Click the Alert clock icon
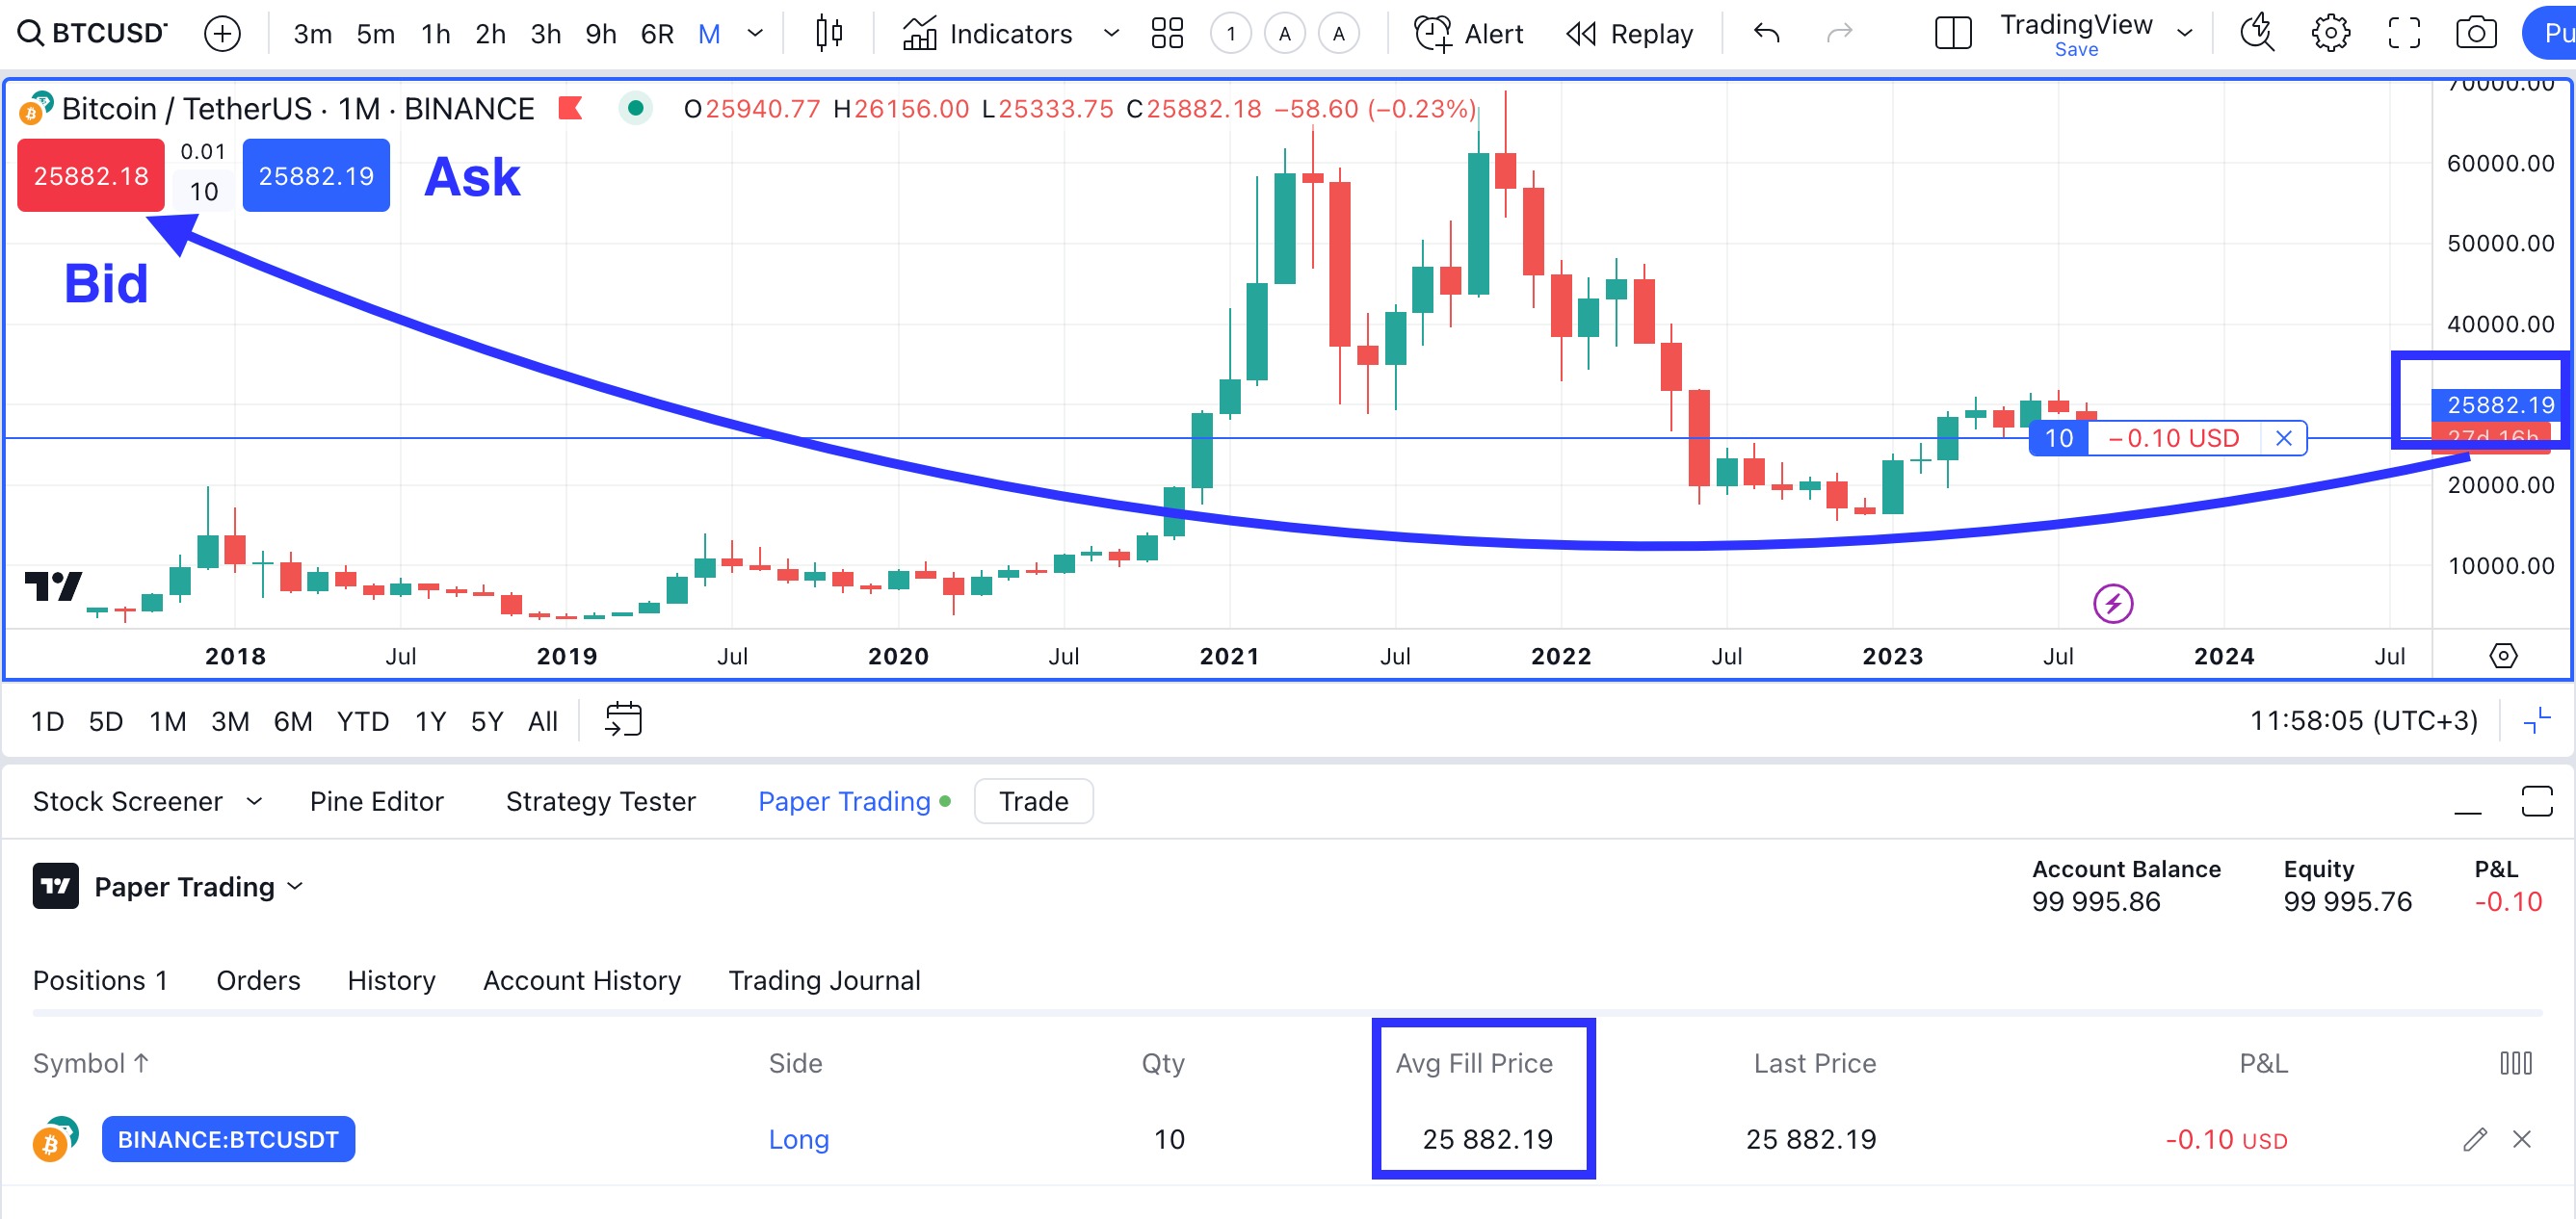 [1432, 34]
